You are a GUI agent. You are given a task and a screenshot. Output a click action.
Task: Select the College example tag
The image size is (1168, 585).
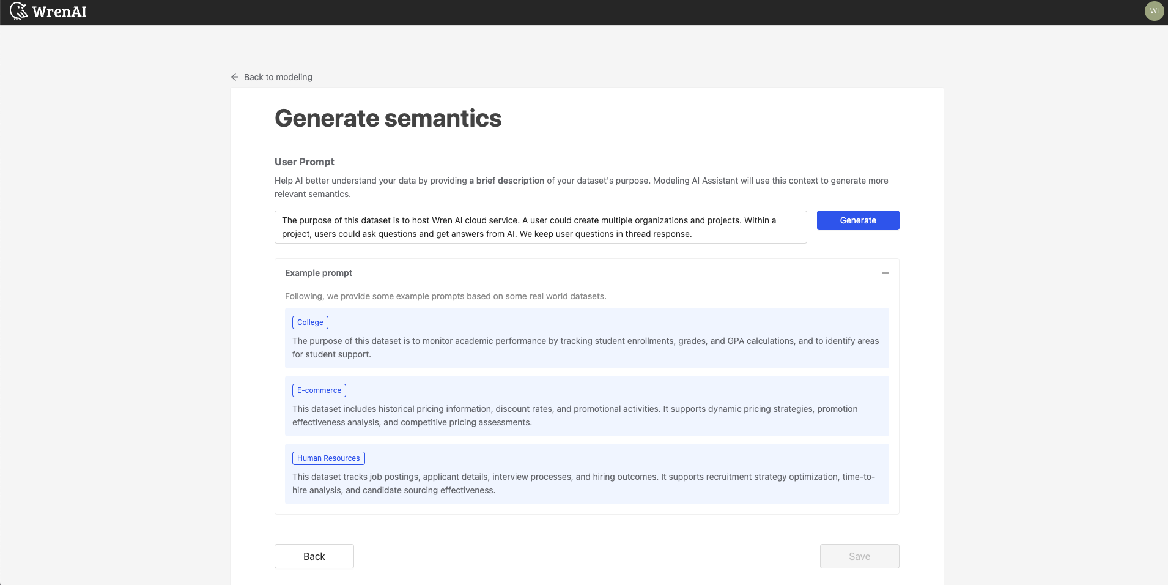tap(310, 322)
